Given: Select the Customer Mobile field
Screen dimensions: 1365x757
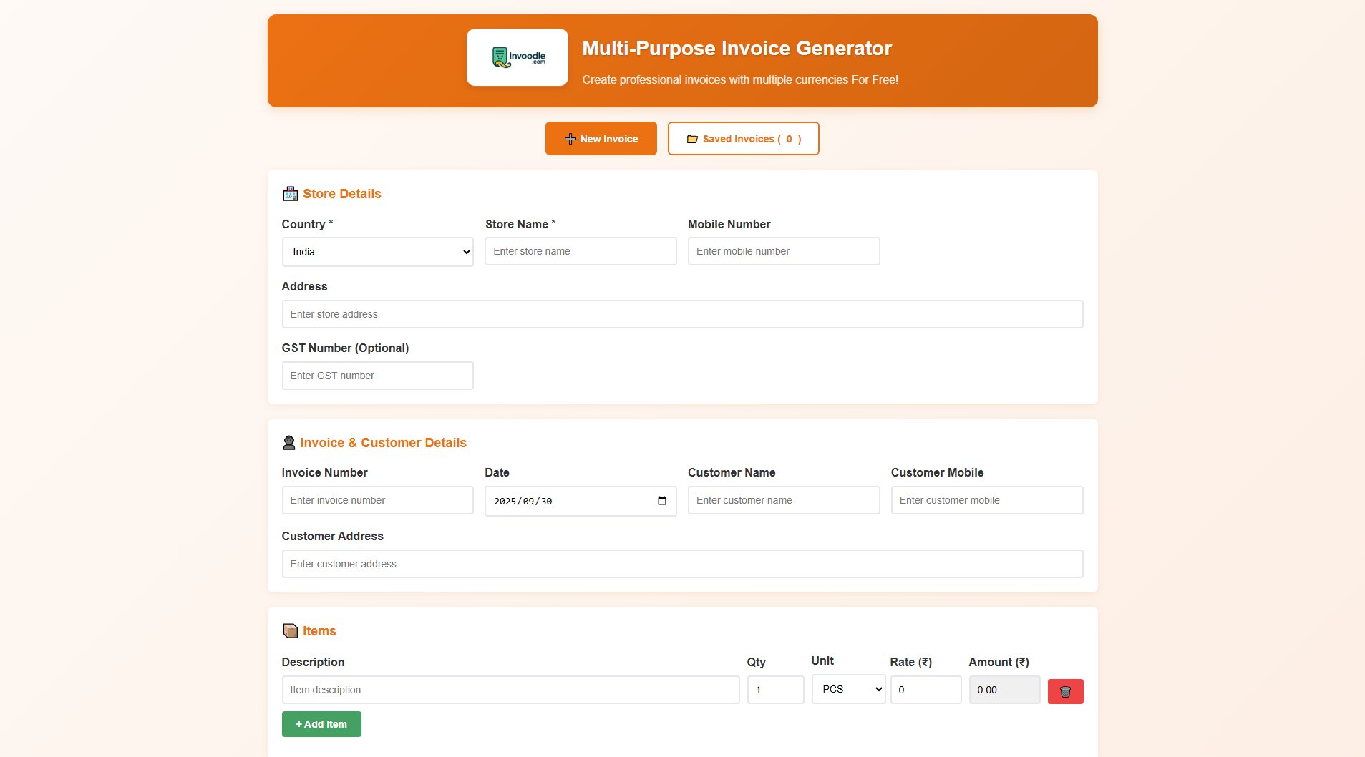Looking at the screenshot, I should point(986,500).
